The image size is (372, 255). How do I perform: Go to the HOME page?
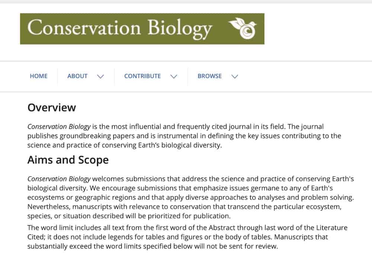tap(39, 76)
